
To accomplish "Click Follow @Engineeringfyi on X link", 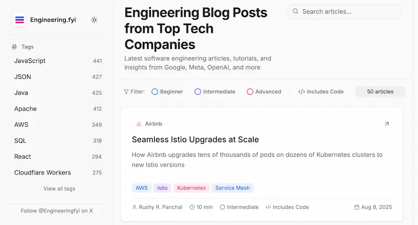I will [x=57, y=210].
